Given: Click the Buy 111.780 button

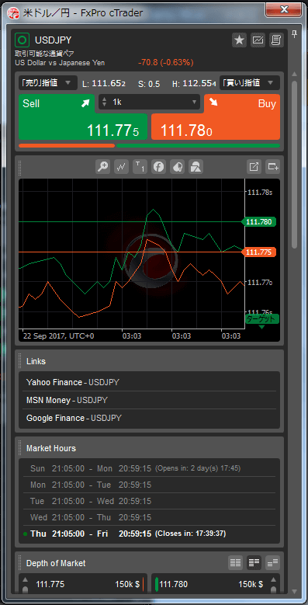Looking at the screenshot, I should (x=216, y=117).
